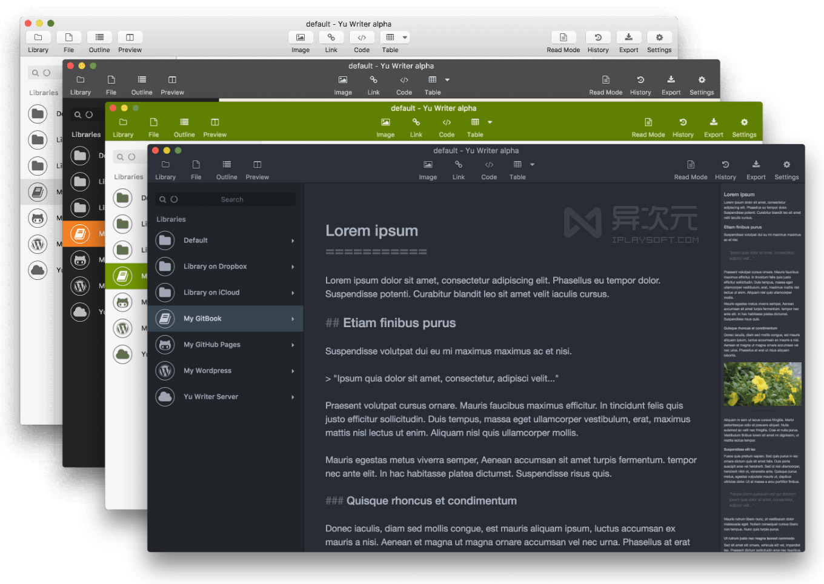
Task: Open Yu Writer Server library
Action: pyautogui.click(x=210, y=396)
